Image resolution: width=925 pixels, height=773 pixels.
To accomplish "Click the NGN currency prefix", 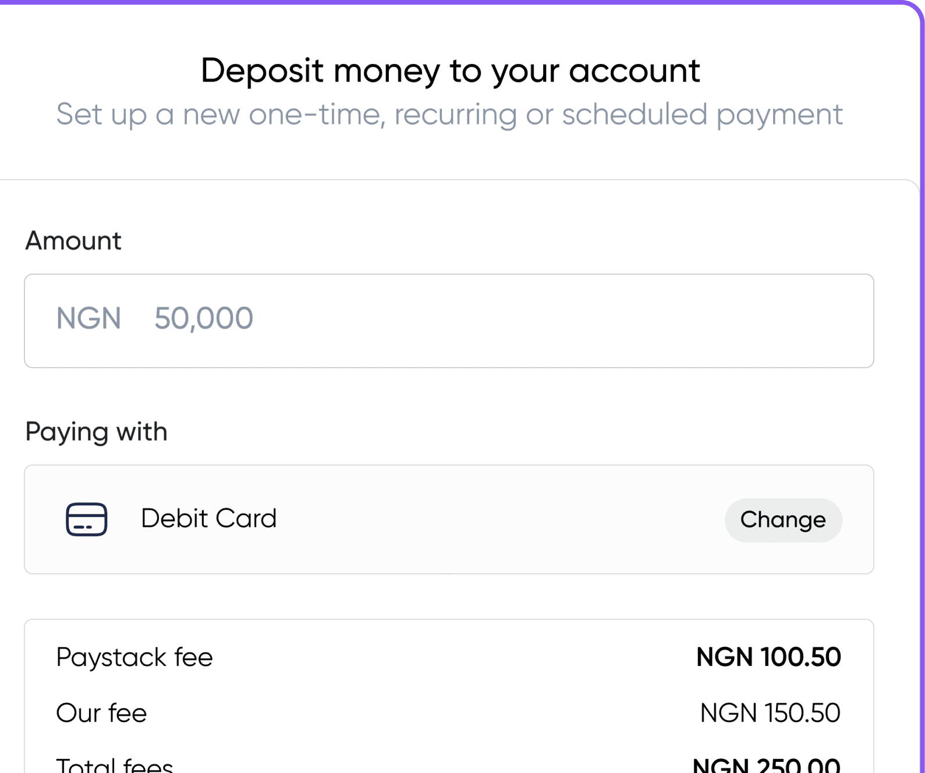I will (x=88, y=318).
